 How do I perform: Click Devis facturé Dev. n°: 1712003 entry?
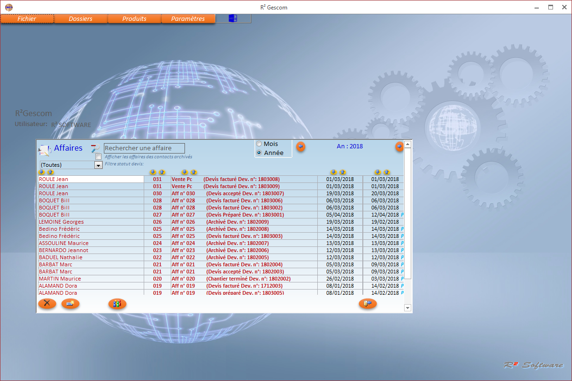pyautogui.click(x=245, y=286)
